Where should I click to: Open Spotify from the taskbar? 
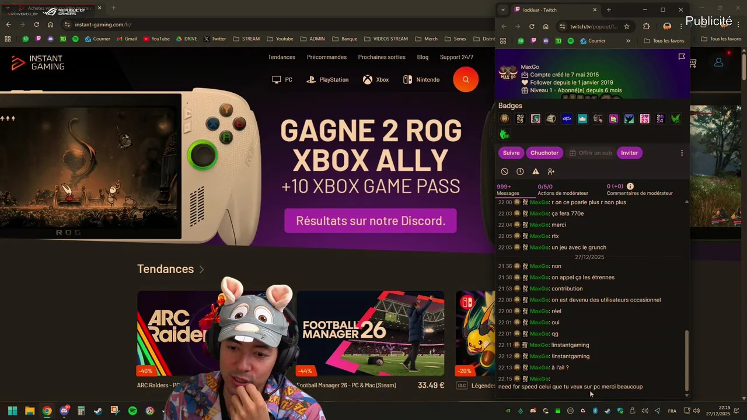(132, 411)
